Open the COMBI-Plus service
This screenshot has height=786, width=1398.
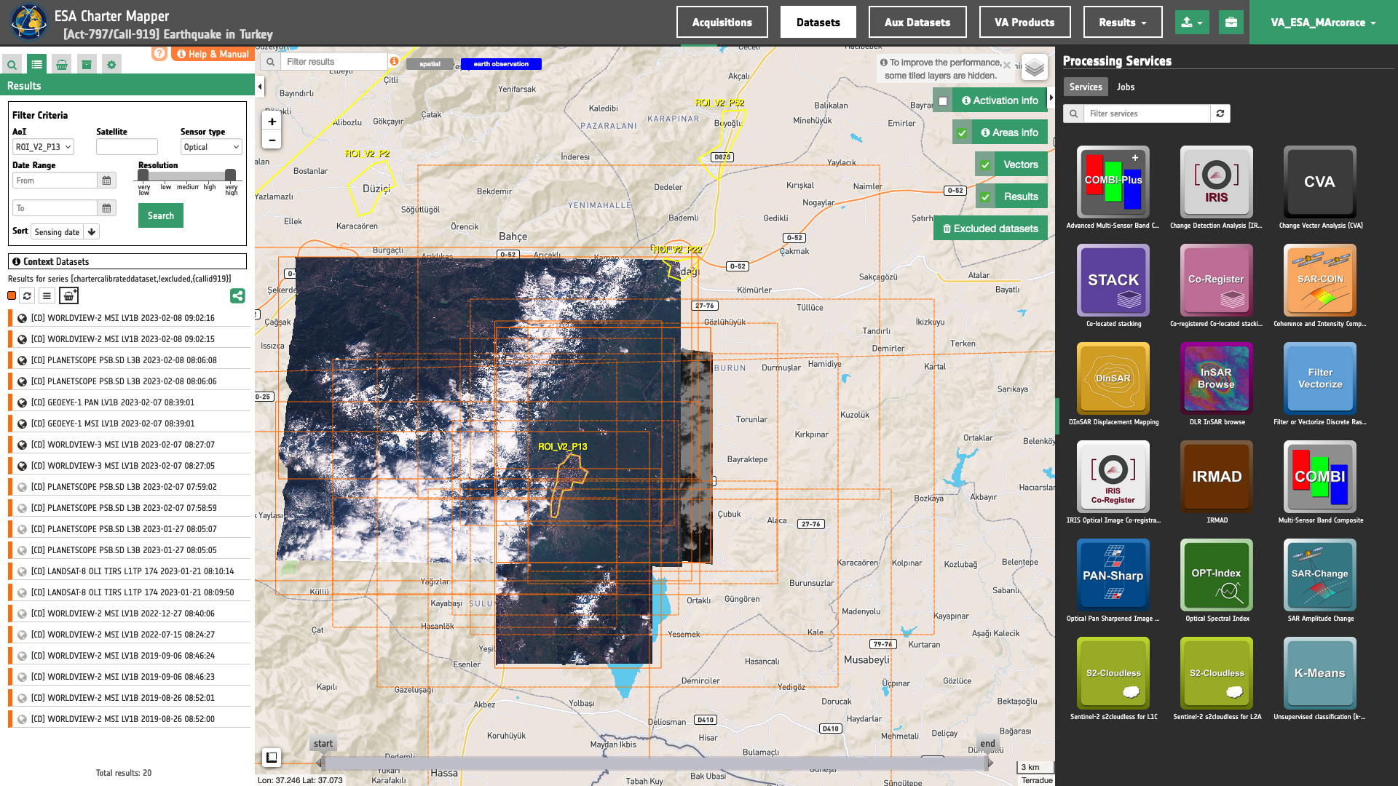pyautogui.click(x=1113, y=182)
